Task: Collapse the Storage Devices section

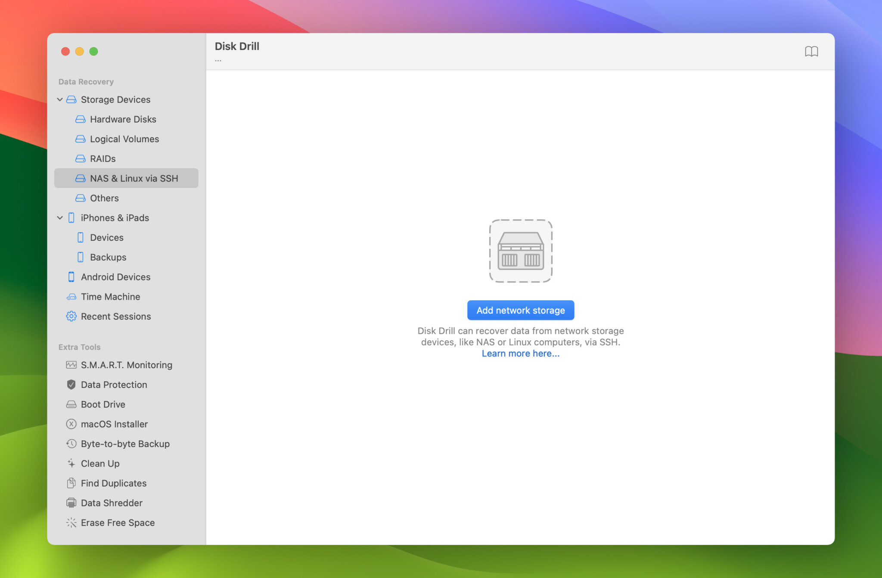Action: point(60,99)
